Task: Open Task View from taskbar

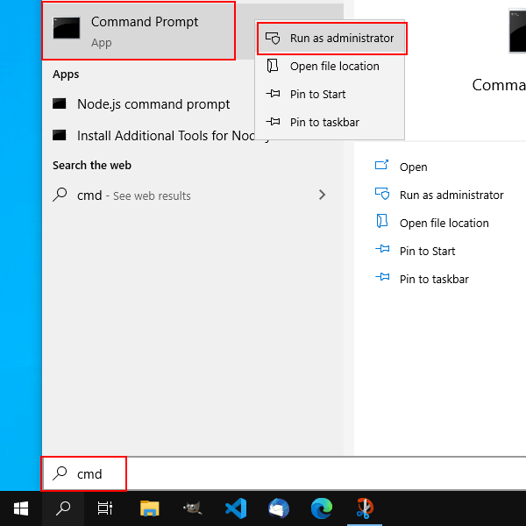Action: (104, 508)
